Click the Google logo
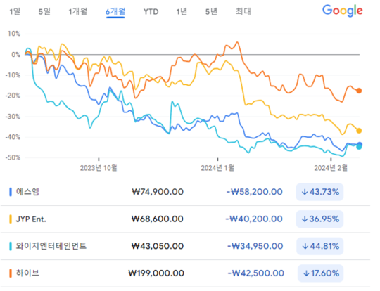 point(343,11)
